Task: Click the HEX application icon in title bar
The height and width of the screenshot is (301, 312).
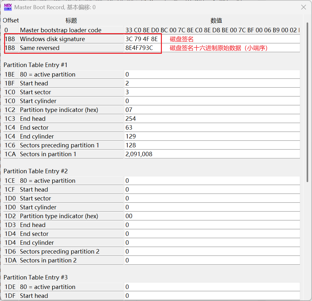Action: click(x=8, y=7)
